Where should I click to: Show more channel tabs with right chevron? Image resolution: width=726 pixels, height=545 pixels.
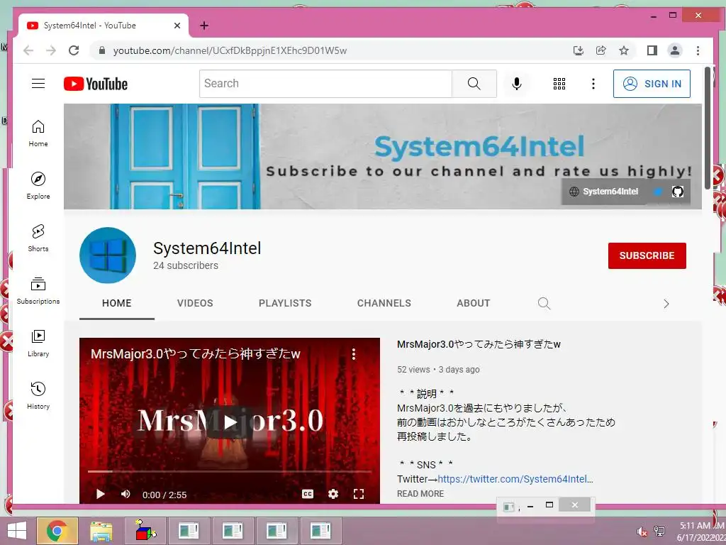[666, 304]
